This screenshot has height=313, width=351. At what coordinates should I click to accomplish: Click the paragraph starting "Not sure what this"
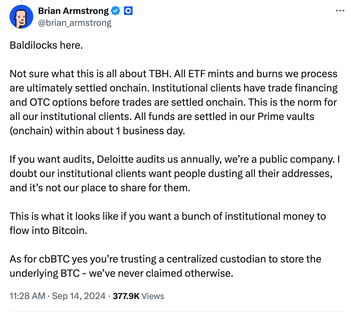[x=173, y=102]
